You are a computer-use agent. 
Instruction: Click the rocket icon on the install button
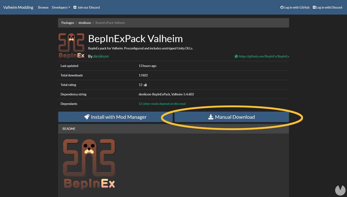[x=87, y=117]
